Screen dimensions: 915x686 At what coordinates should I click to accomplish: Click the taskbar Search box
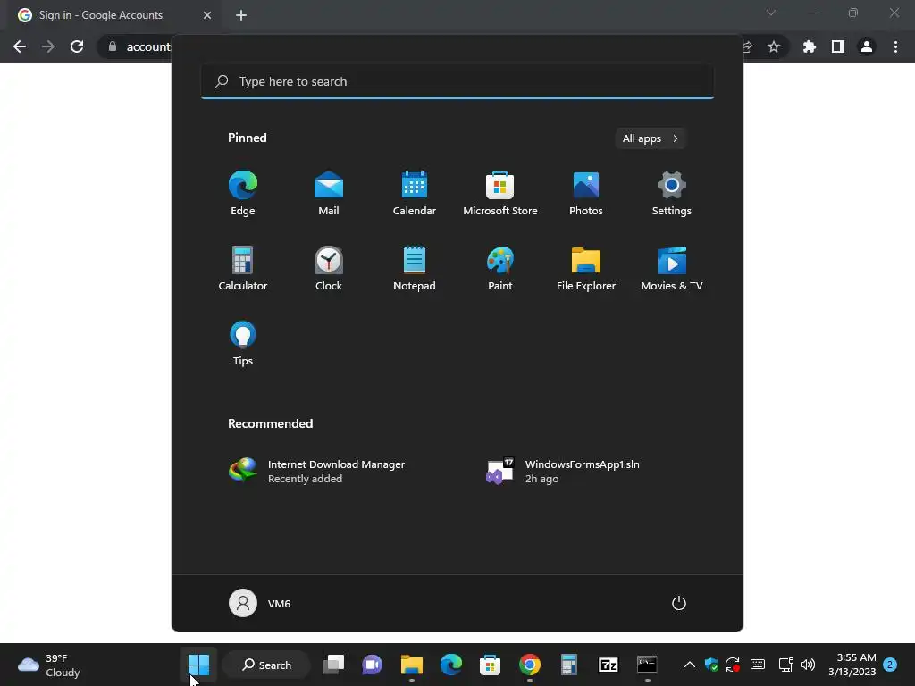(x=266, y=665)
